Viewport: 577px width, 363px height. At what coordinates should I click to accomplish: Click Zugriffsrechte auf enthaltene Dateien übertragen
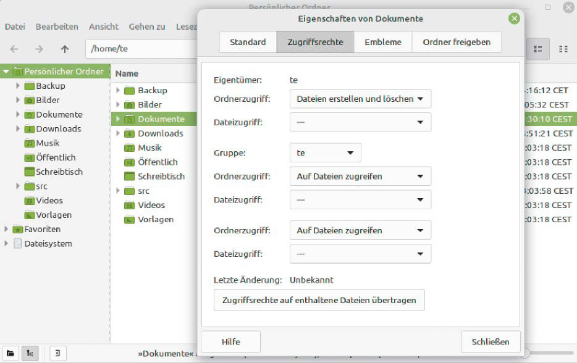point(319,300)
